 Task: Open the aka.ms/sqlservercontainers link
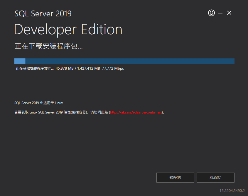pyautogui.click(x=136, y=112)
